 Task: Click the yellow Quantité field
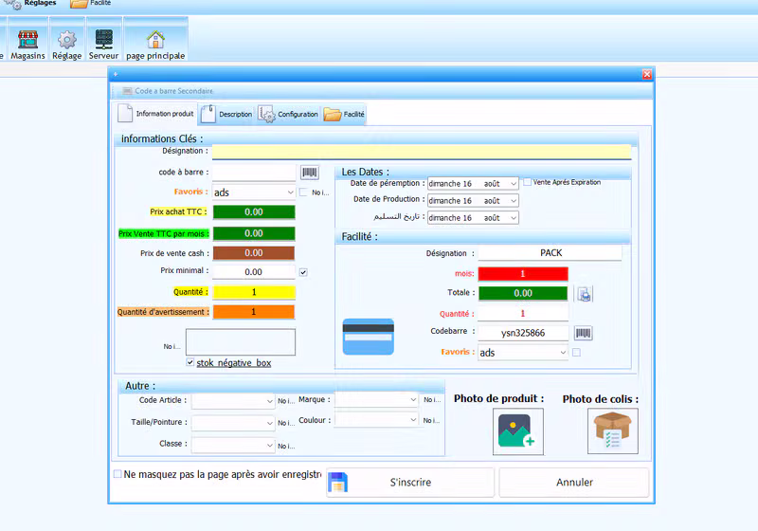click(x=254, y=292)
